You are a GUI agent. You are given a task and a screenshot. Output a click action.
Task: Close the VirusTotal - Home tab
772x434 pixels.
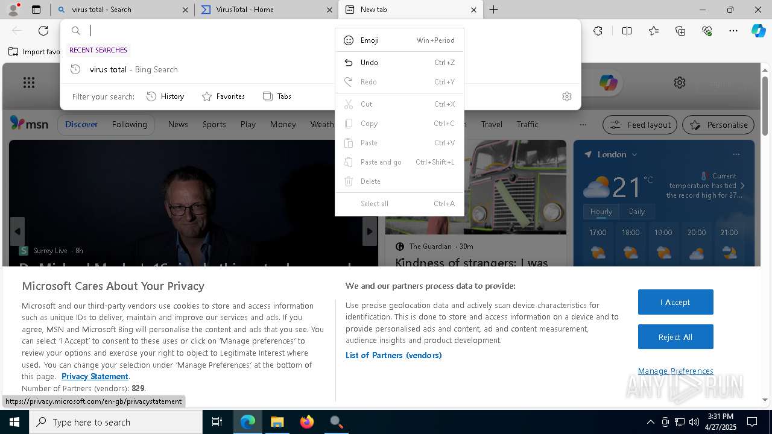[x=329, y=10]
